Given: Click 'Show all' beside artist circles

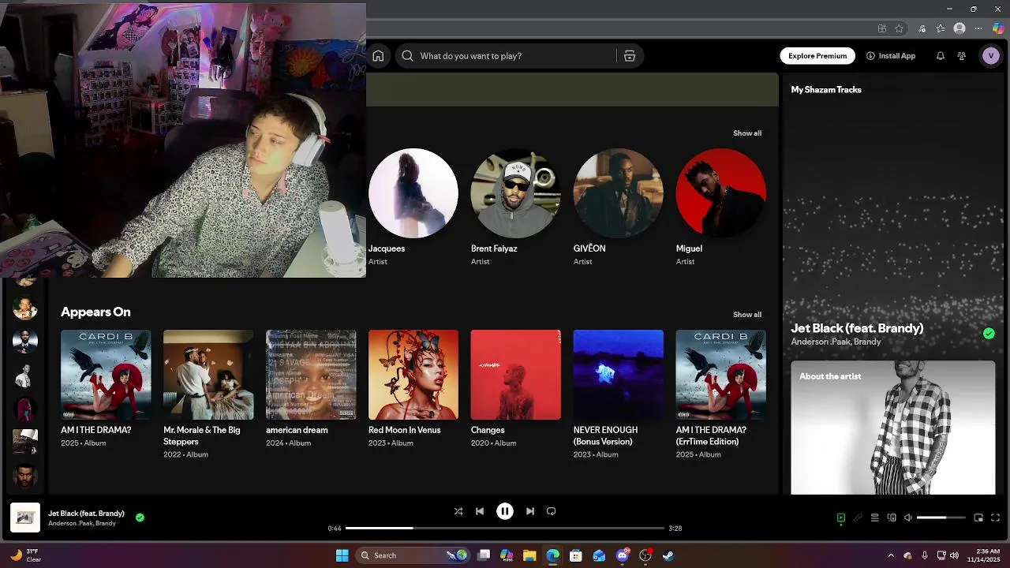Looking at the screenshot, I should pos(747,133).
